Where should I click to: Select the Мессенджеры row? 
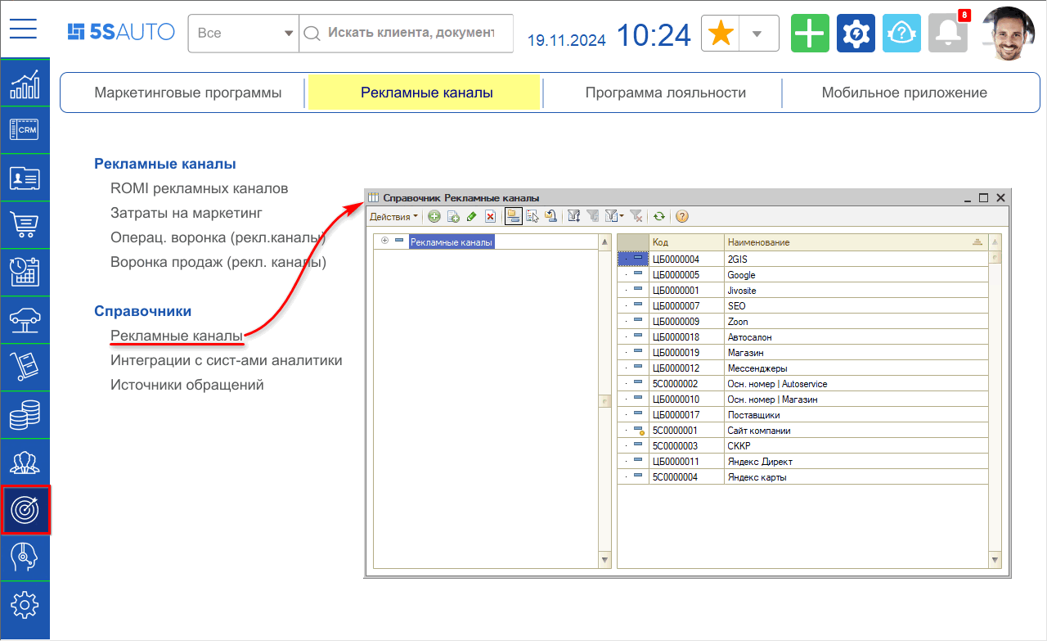(x=802, y=368)
